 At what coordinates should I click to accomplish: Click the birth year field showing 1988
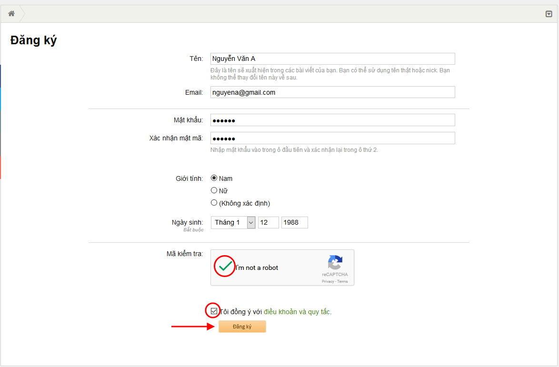pyautogui.click(x=294, y=222)
